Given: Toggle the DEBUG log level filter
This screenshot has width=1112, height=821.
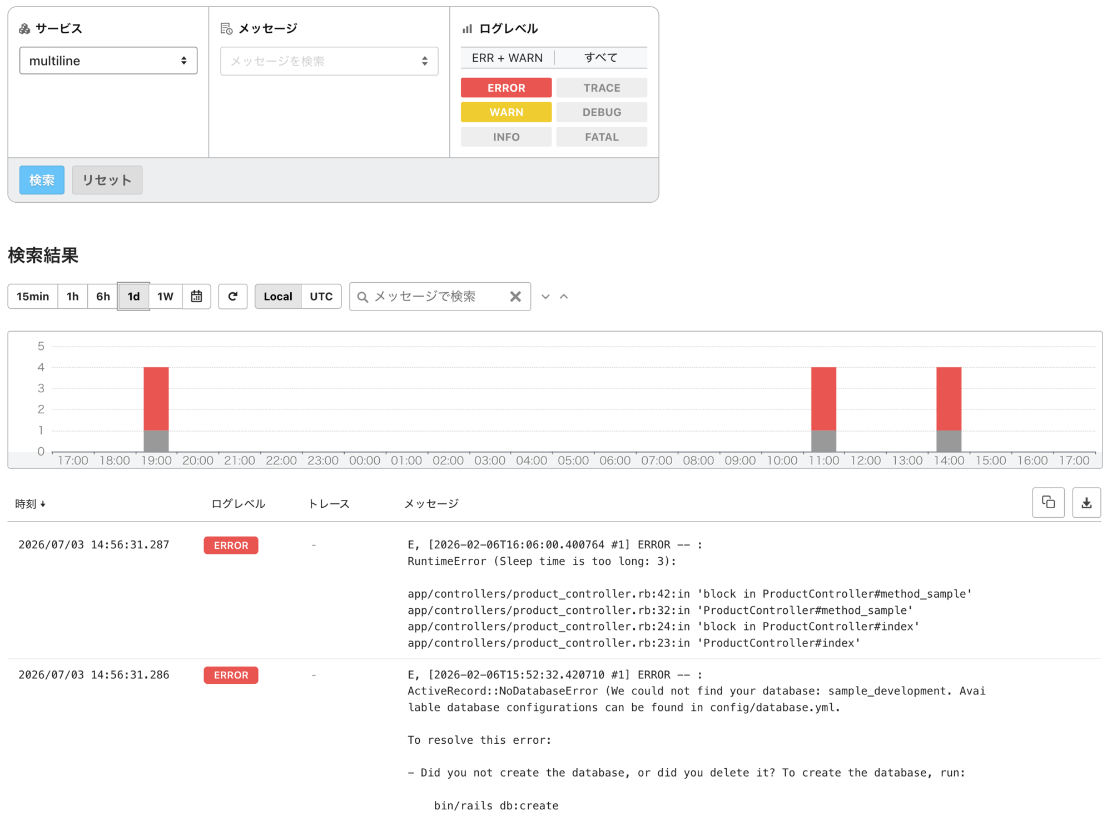Looking at the screenshot, I should point(602,112).
